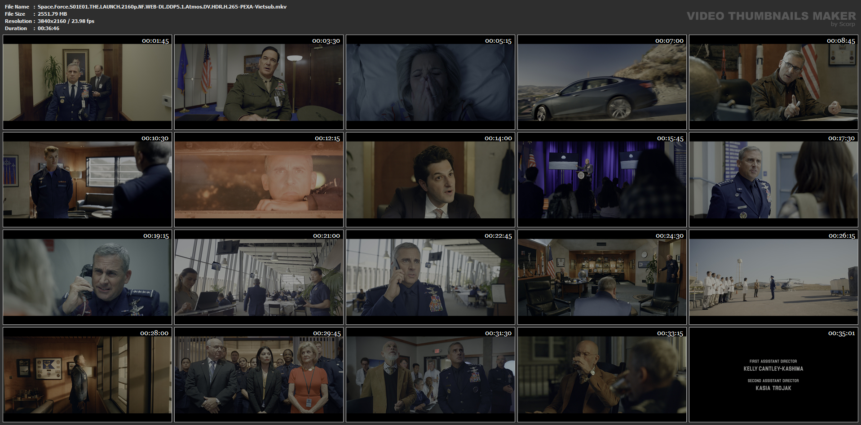This screenshot has height=425, width=861.
Task: Open the car thumbnail at 00:07:00
Action: (x=602, y=82)
